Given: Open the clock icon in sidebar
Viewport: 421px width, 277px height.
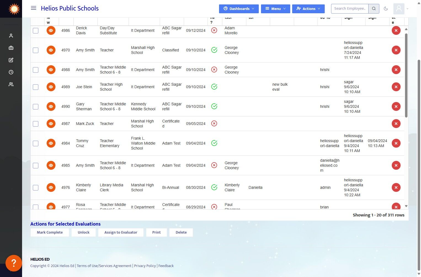Looking at the screenshot, I should tap(11, 72).
